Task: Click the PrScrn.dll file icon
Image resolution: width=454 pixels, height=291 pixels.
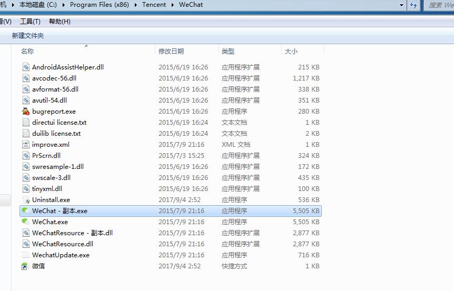Action: click(x=26, y=155)
